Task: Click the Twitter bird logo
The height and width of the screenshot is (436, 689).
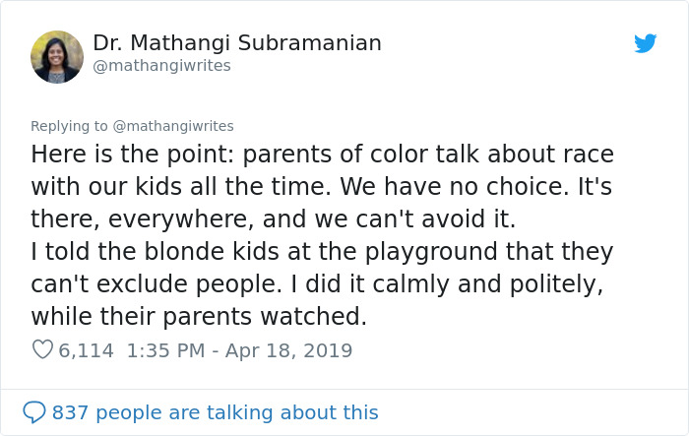Action: [645, 44]
